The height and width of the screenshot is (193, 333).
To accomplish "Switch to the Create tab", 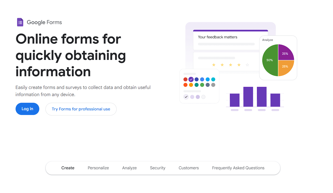I will [68, 168].
